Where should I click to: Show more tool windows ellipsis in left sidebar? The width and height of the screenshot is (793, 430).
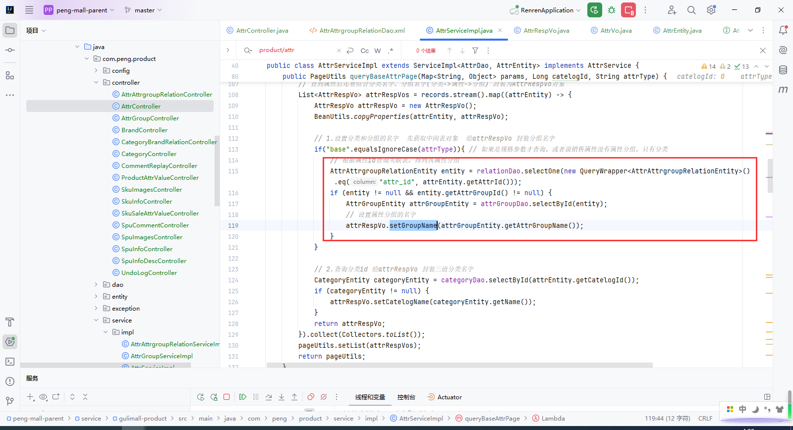pos(10,95)
